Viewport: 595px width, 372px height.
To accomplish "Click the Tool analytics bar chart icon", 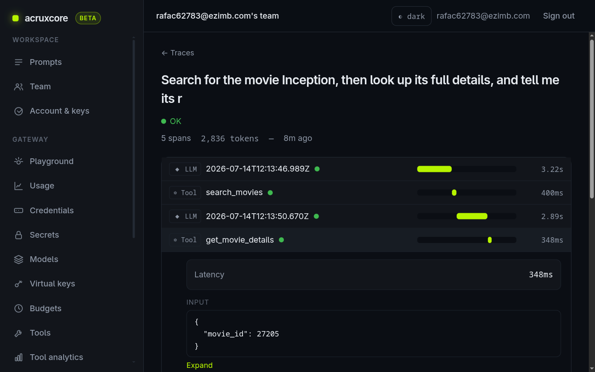I will 19,357.
